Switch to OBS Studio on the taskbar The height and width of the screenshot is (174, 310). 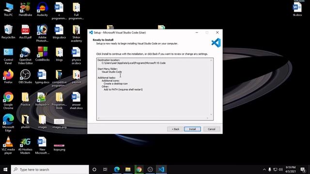pyautogui.click(x=150, y=170)
